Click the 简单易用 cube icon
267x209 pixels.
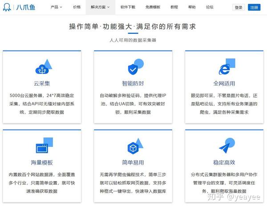coord(135,146)
